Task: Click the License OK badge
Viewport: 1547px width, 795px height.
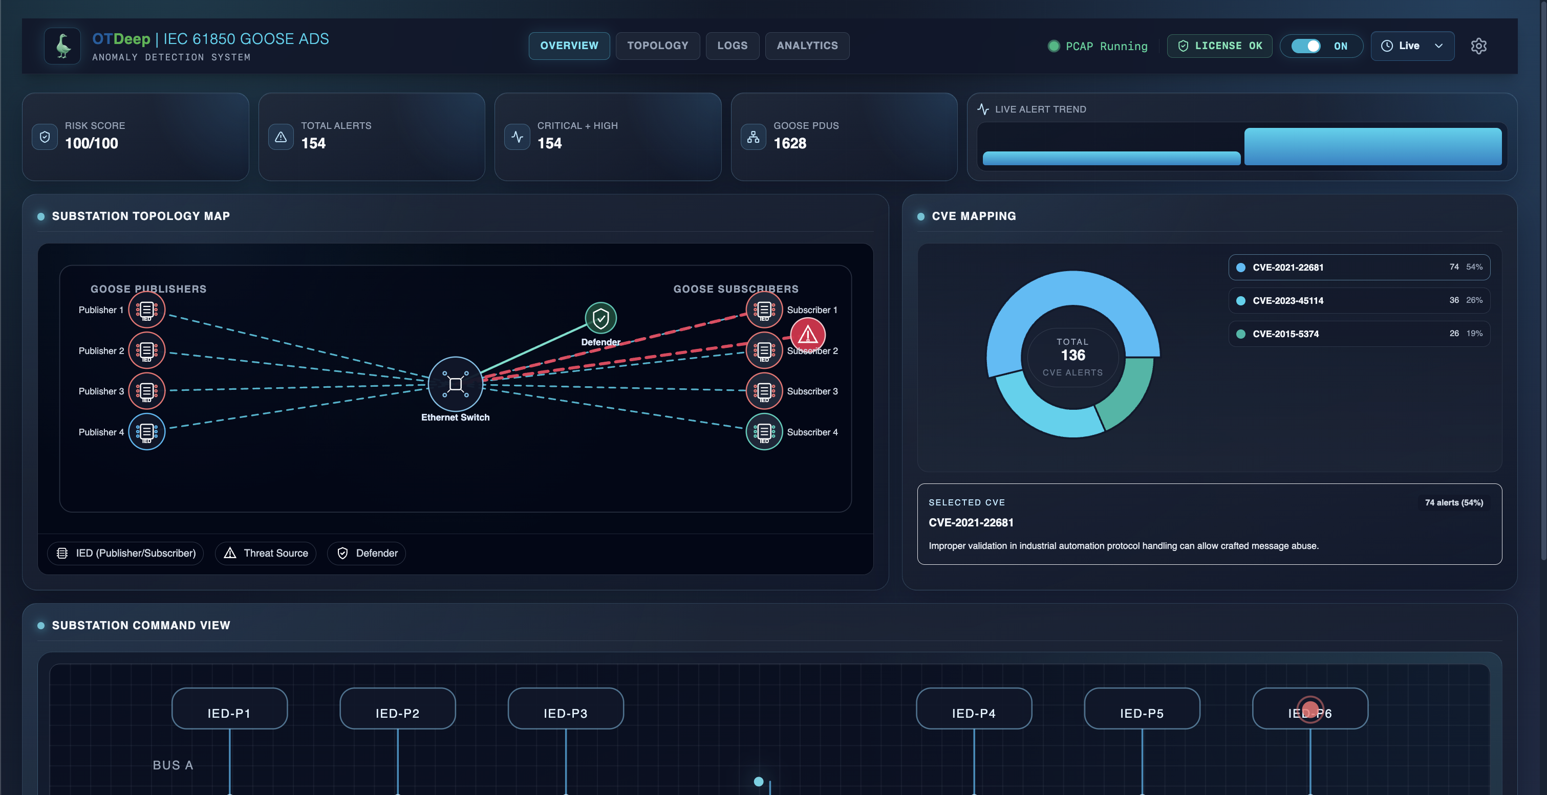Action: [x=1219, y=46]
